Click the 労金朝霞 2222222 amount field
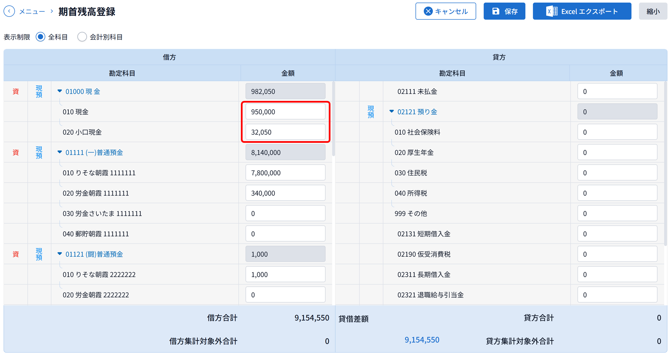 [x=285, y=295]
